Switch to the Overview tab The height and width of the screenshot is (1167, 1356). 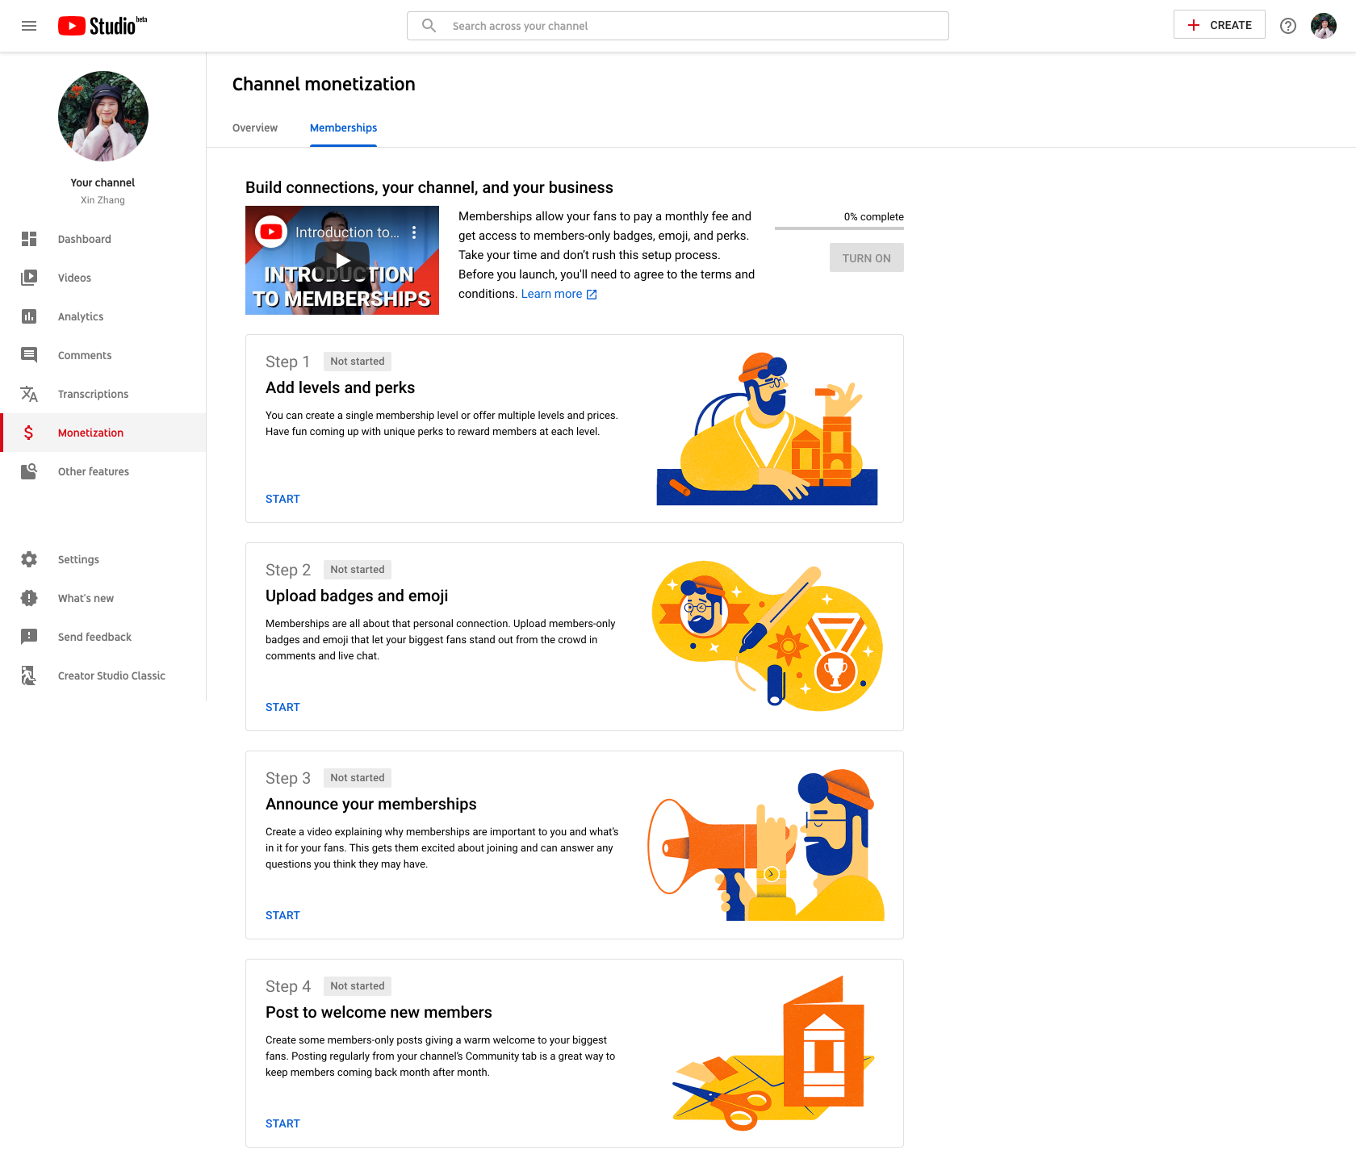pos(254,128)
